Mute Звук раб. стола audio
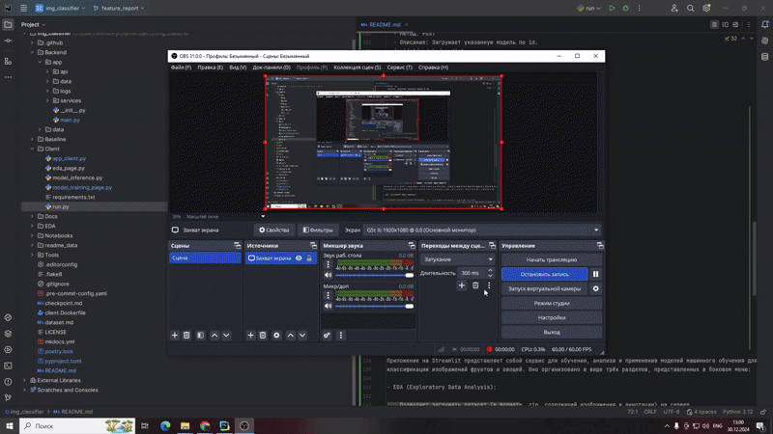The height and width of the screenshot is (434, 773). point(328,275)
